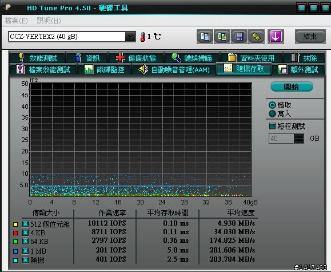The width and height of the screenshot is (331, 272).
Task: Open the 說明(H) menu
Action: tap(49, 21)
